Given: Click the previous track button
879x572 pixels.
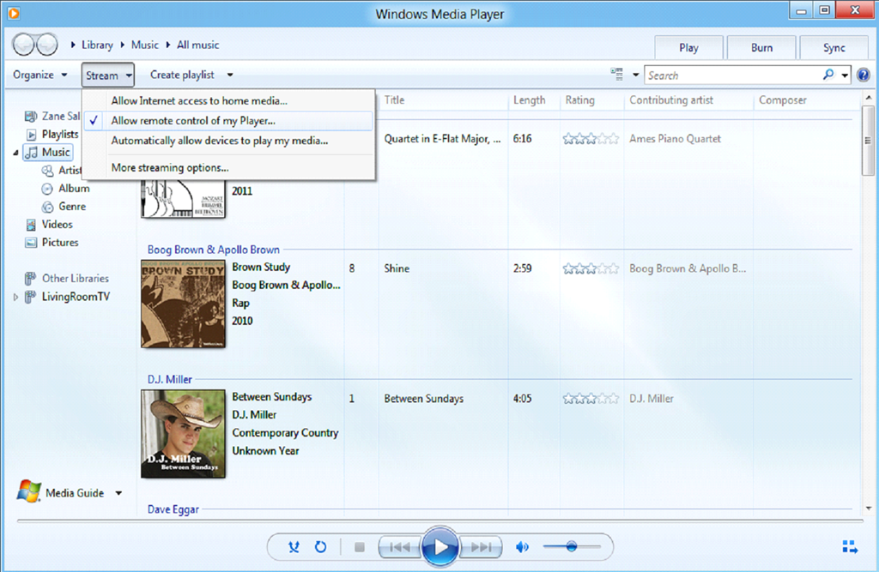Looking at the screenshot, I should point(399,547).
